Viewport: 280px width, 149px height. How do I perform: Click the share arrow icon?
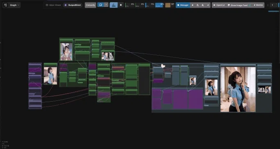(x=208, y=5)
